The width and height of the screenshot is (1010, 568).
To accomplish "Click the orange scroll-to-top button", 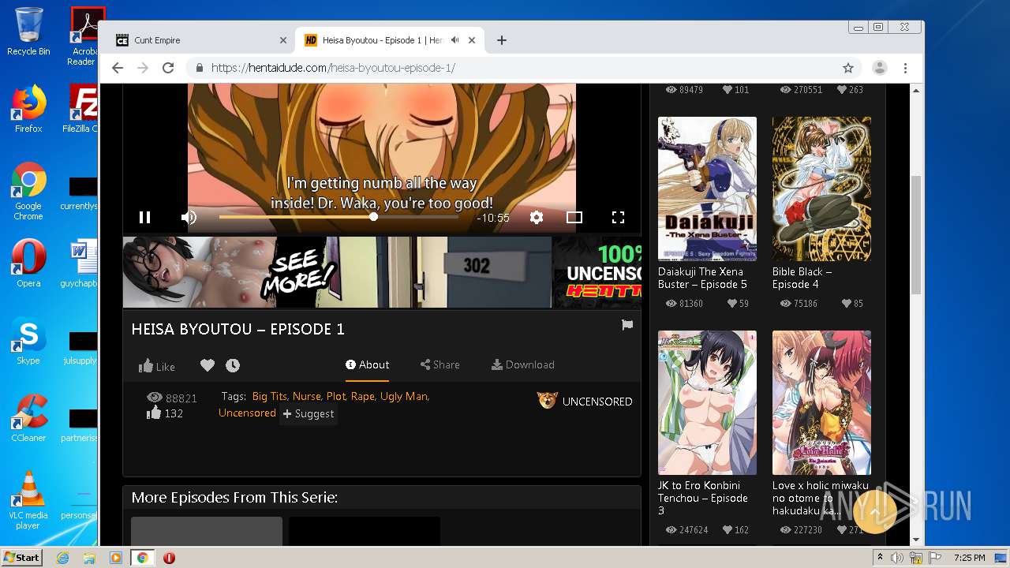I will click(x=874, y=511).
